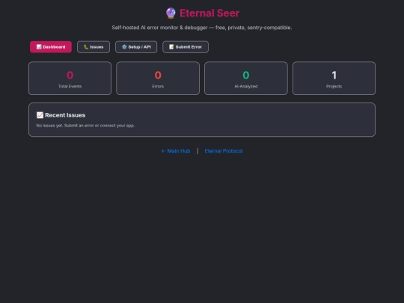The image size is (404, 303).
Task: Click the AI-Analyzed stat card
Action: (x=246, y=79)
